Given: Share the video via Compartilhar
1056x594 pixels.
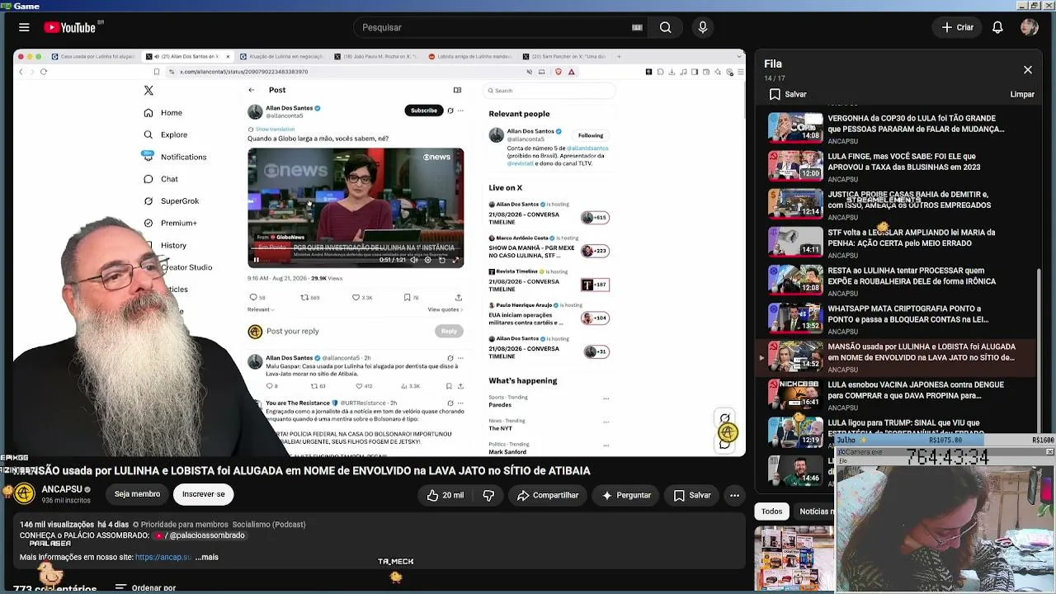Looking at the screenshot, I should pyautogui.click(x=548, y=495).
